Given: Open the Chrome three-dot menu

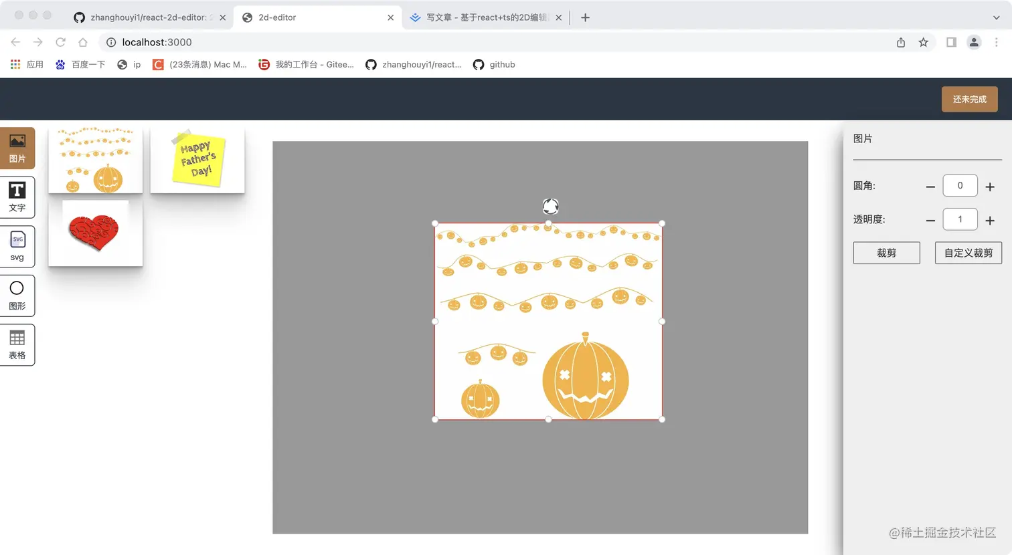Looking at the screenshot, I should [x=997, y=42].
